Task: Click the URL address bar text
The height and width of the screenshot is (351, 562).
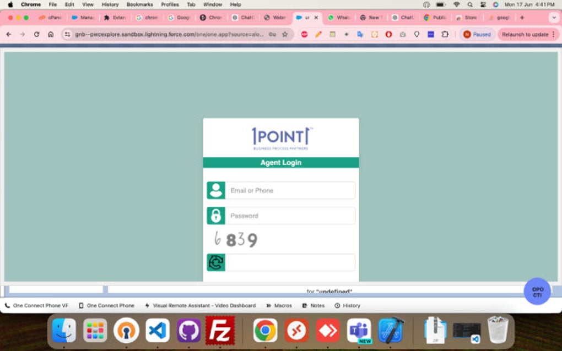Action: [169, 34]
